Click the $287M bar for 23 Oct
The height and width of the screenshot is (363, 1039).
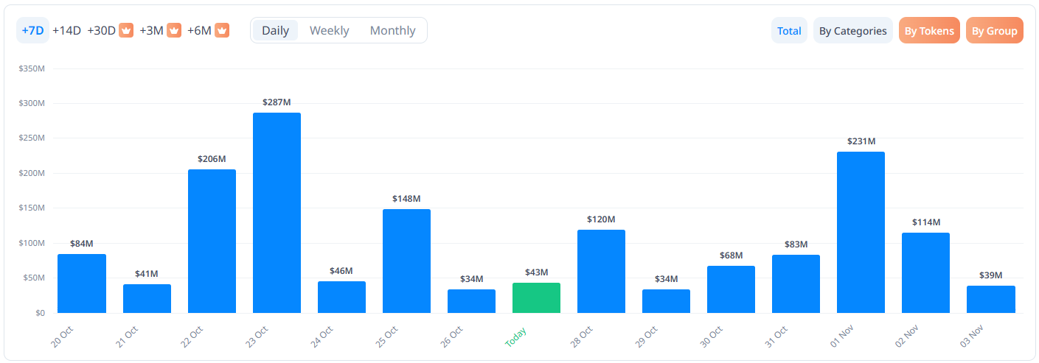coord(277,214)
